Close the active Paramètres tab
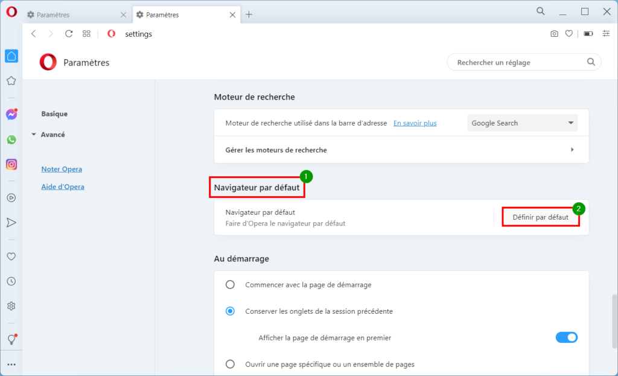This screenshot has width=618, height=376. 232,14
